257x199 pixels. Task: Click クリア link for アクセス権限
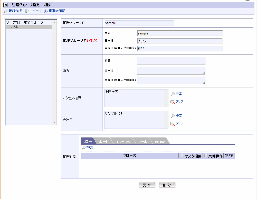(x=179, y=102)
